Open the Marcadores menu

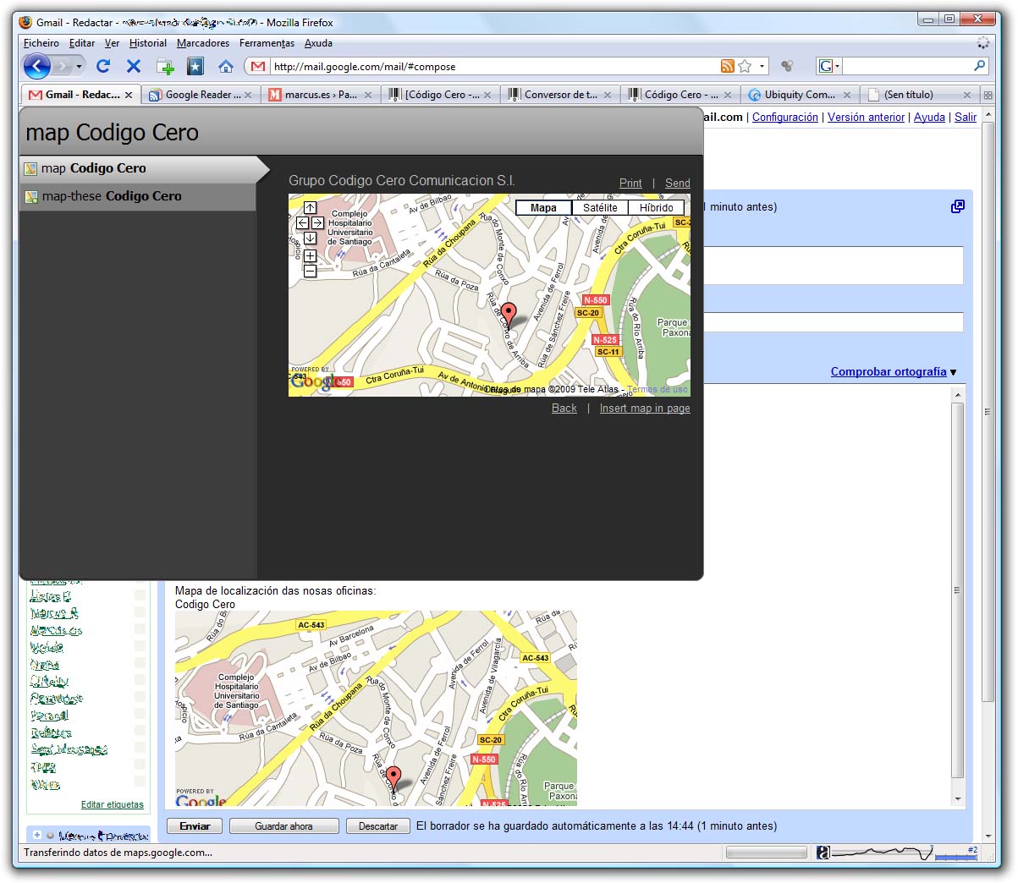pyautogui.click(x=203, y=43)
